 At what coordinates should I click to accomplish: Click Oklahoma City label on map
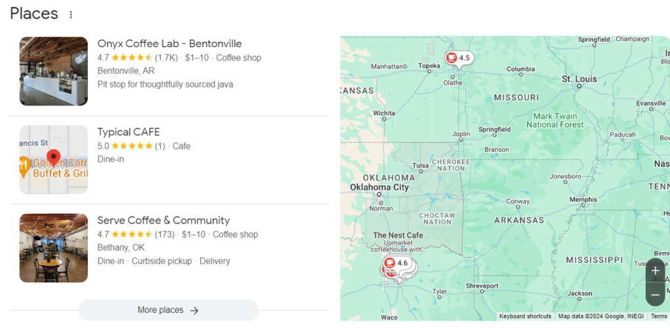[x=379, y=187]
